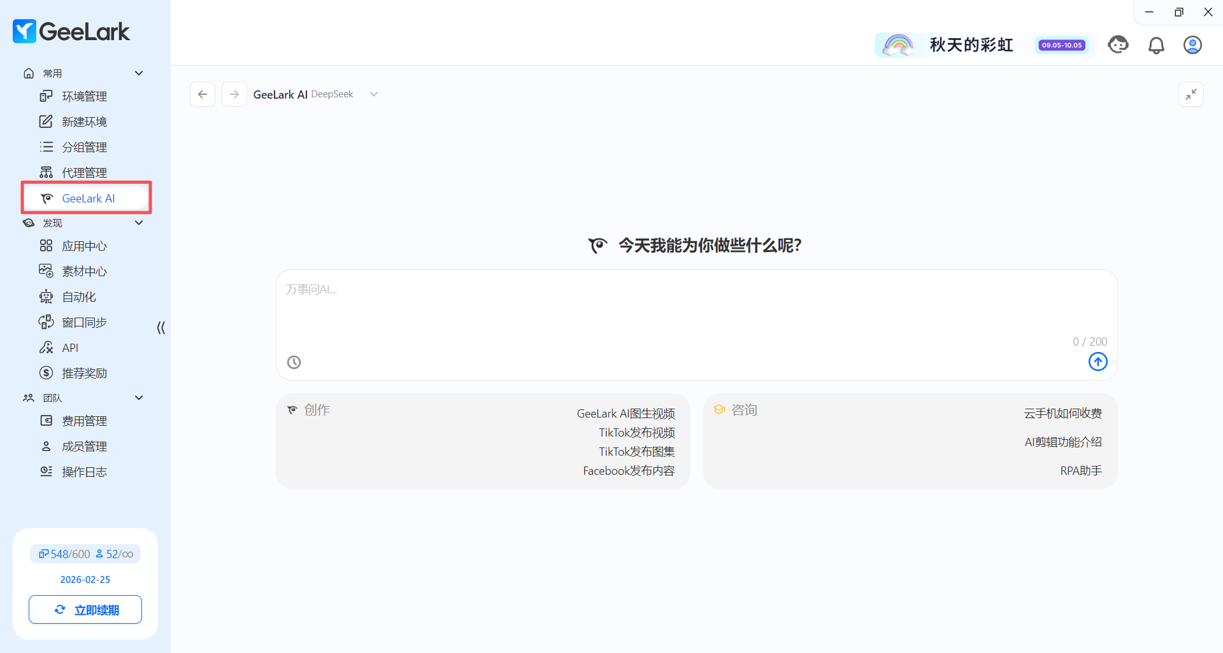Select the TikTok发布视频 suggestion

coord(637,433)
